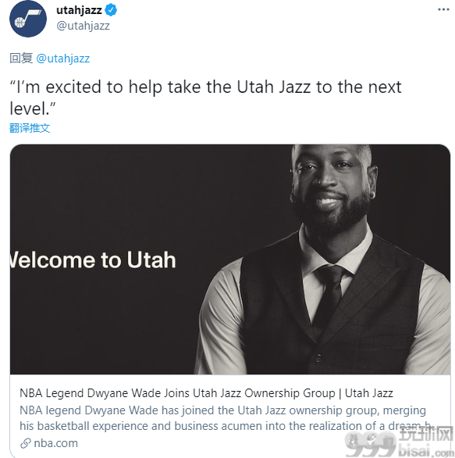The height and width of the screenshot is (458, 455).
Task: Open the three-dot more options menu
Action: click(443, 9)
